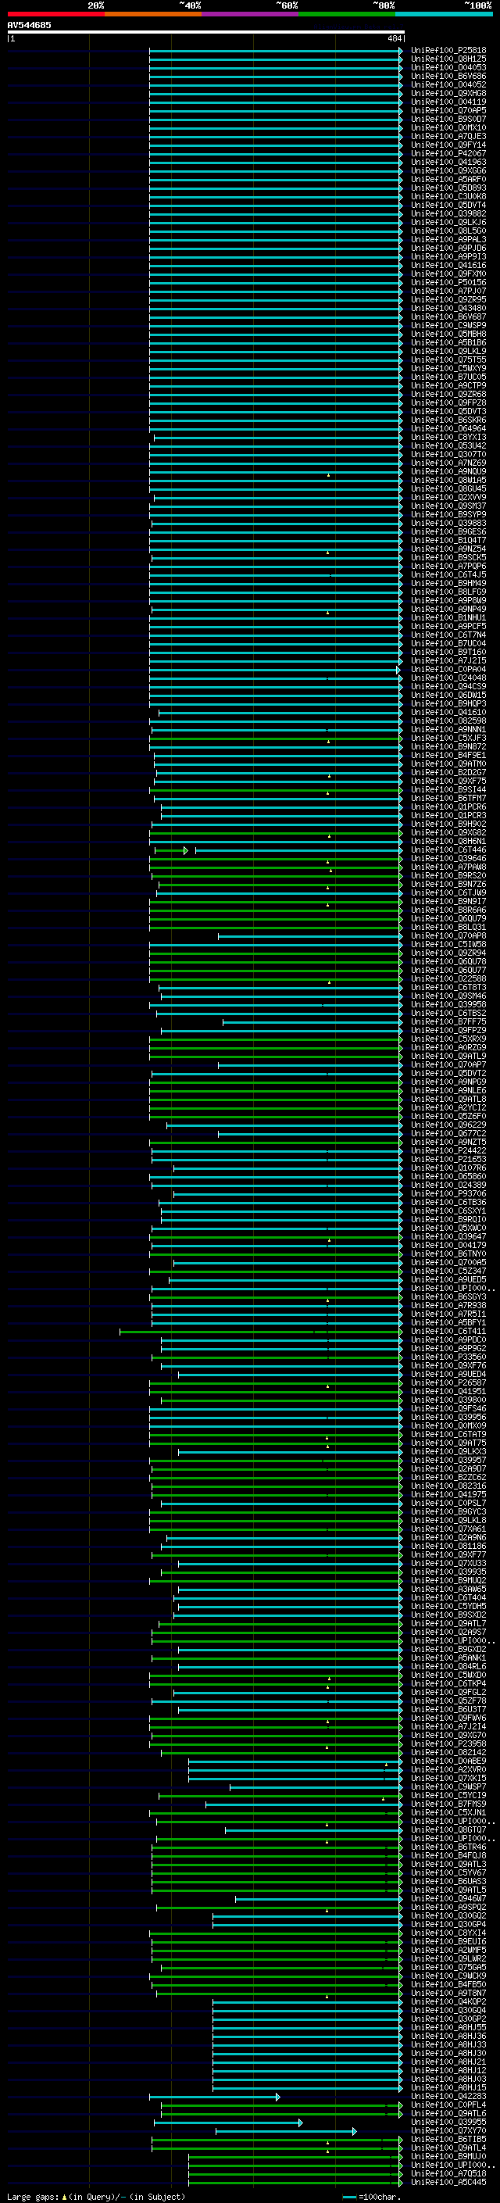Click the cyan ~100% identity legend bar
The image size is (500, 2203).
pos(444,14)
